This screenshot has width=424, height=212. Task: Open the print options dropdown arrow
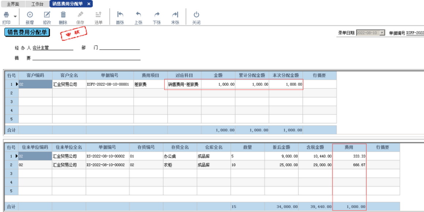pos(15,16)
